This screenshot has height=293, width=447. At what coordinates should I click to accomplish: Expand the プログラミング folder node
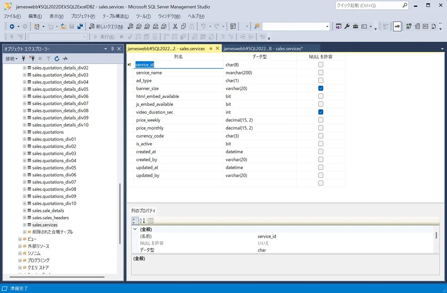20,260
